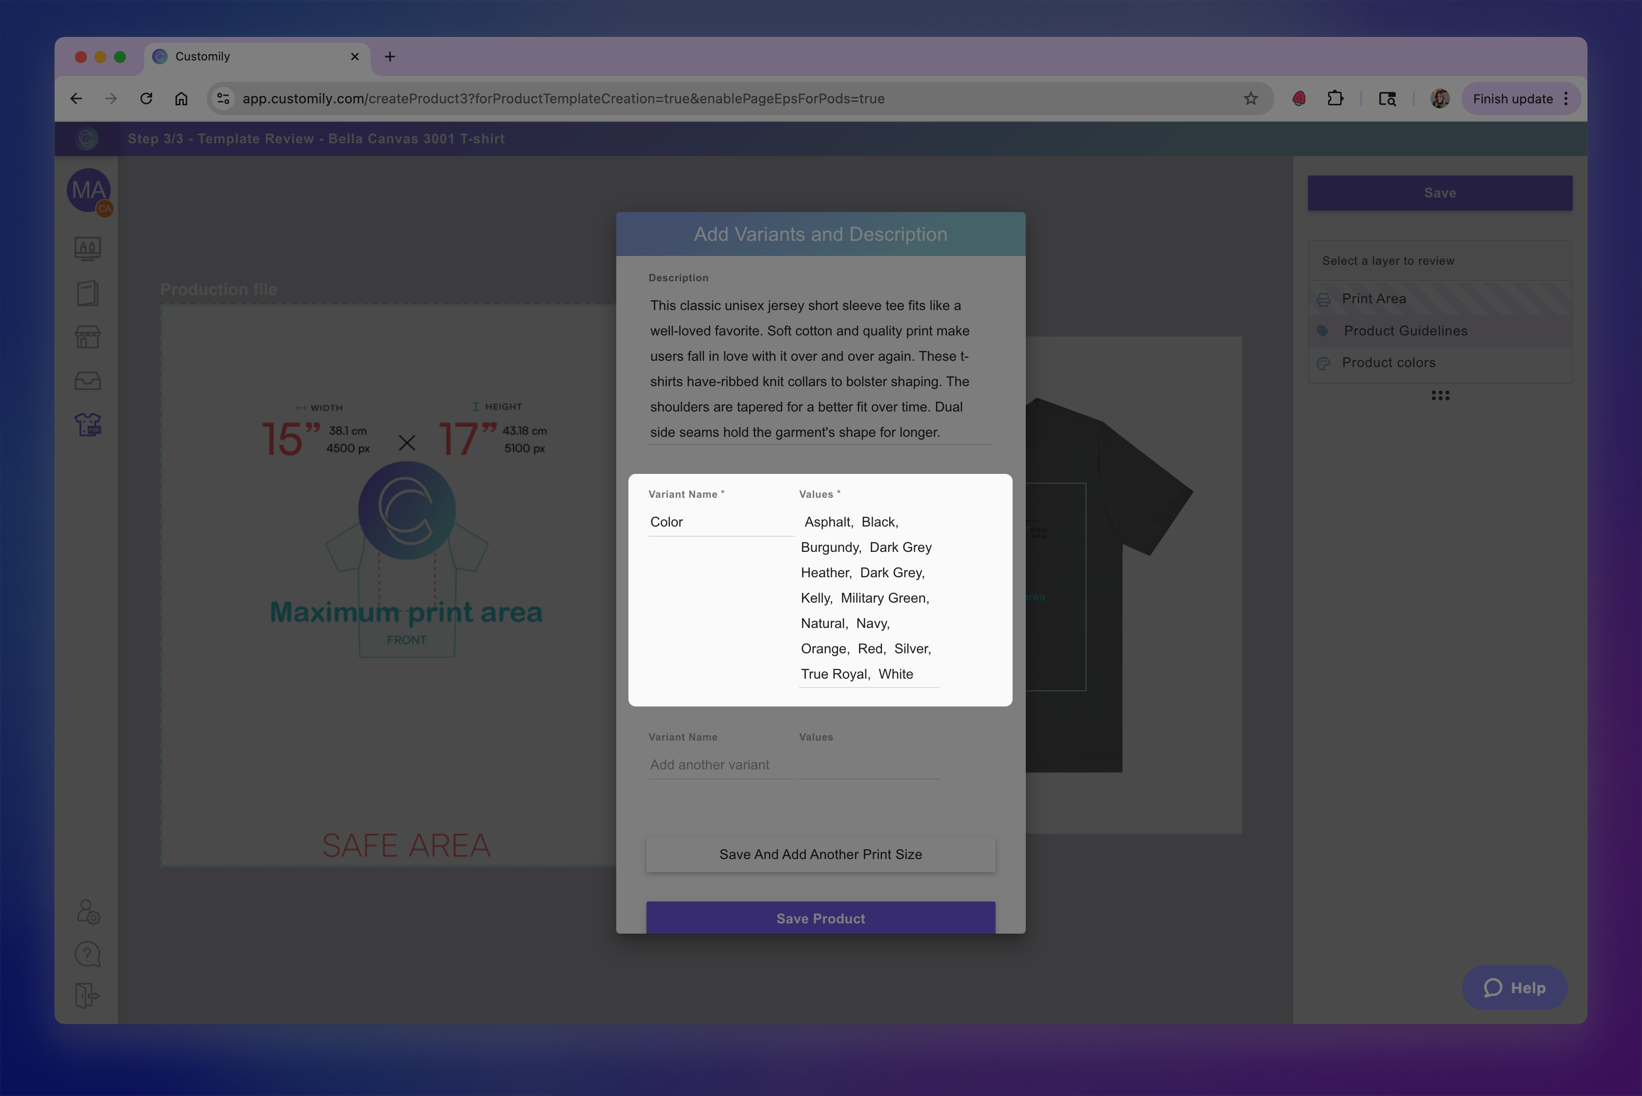Click the Customily logo in the header bar
Screen dimensions: 1642x1096
click(87, 138)
